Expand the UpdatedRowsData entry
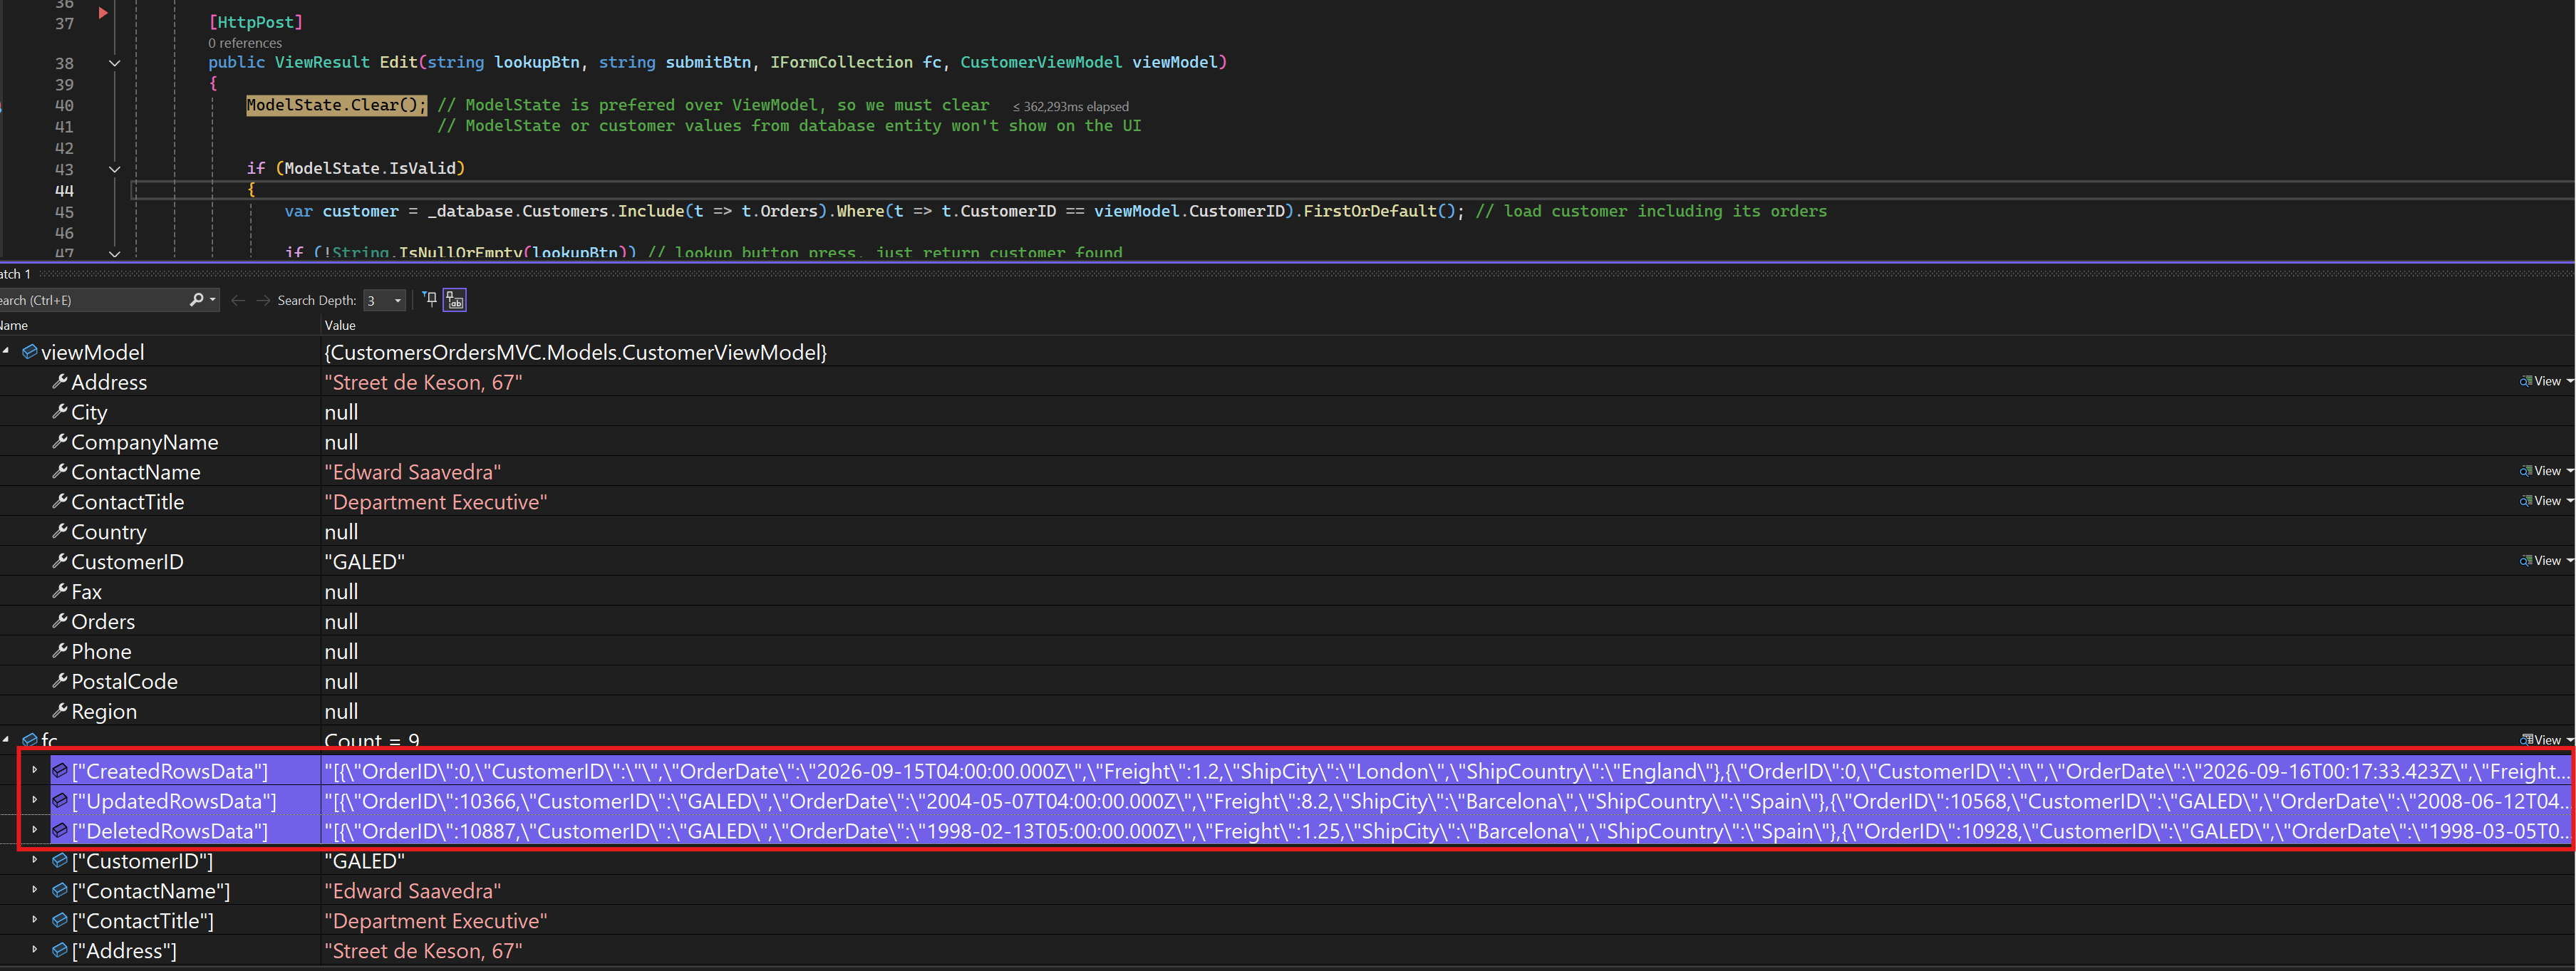The image size is (2576, 971). coord(35,801)
